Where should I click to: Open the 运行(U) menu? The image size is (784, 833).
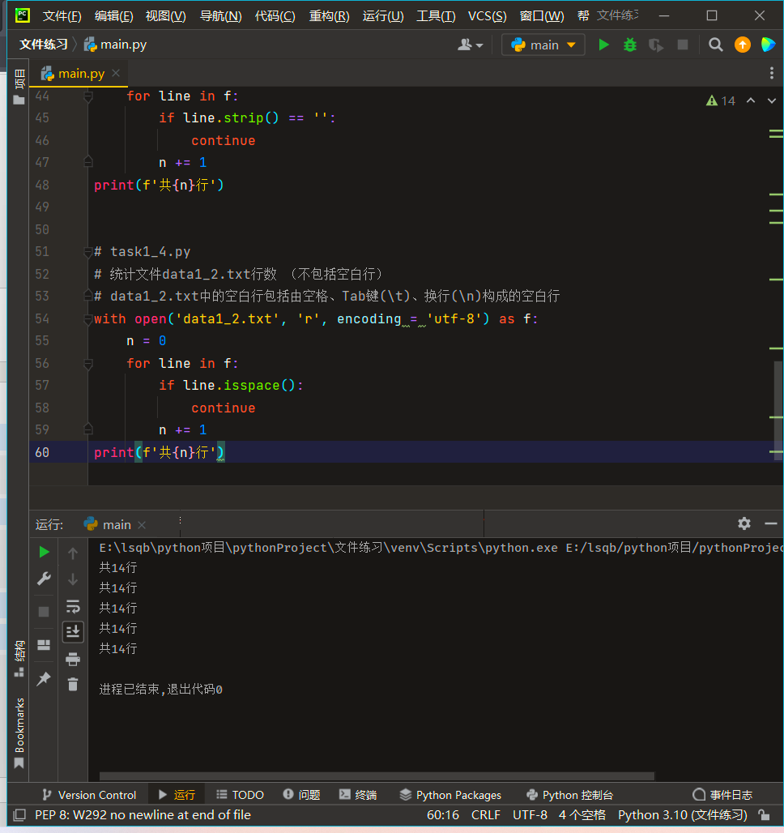383,16
